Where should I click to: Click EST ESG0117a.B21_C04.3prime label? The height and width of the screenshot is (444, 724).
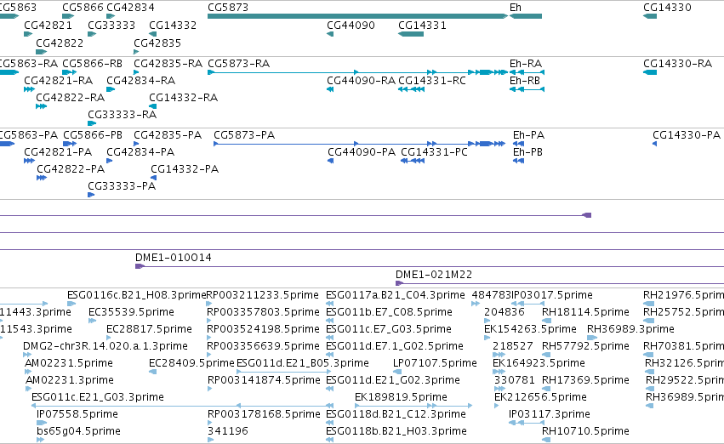pos(396,295)
